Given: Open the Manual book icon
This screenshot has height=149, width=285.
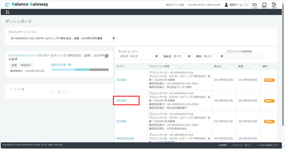Looking at the screenshot, I should pos(264,5).
